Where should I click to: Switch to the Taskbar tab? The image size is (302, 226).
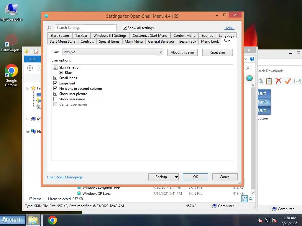click(81, 36)
